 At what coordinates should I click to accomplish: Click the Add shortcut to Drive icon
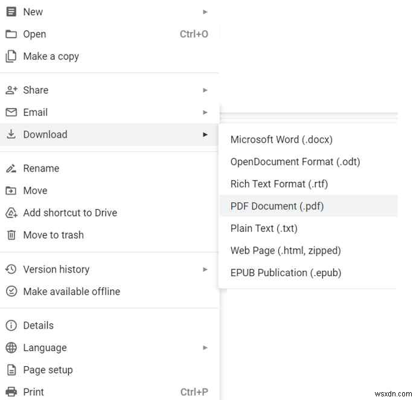click(11, 213)
